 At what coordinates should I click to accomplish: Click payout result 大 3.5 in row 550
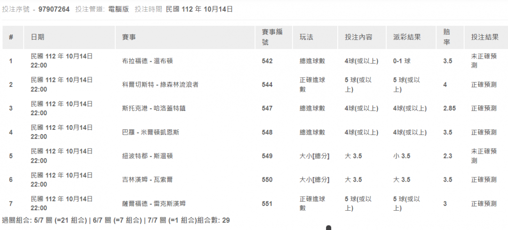click(402, 180)
